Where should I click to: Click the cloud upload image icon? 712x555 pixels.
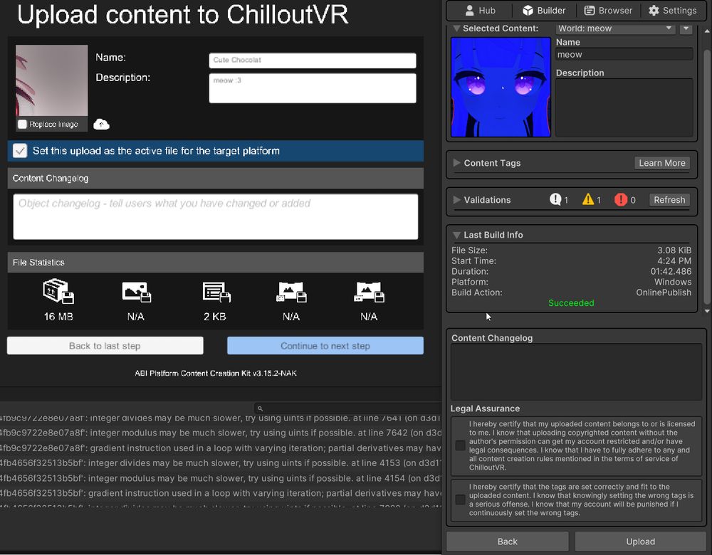tap(101, 125)
